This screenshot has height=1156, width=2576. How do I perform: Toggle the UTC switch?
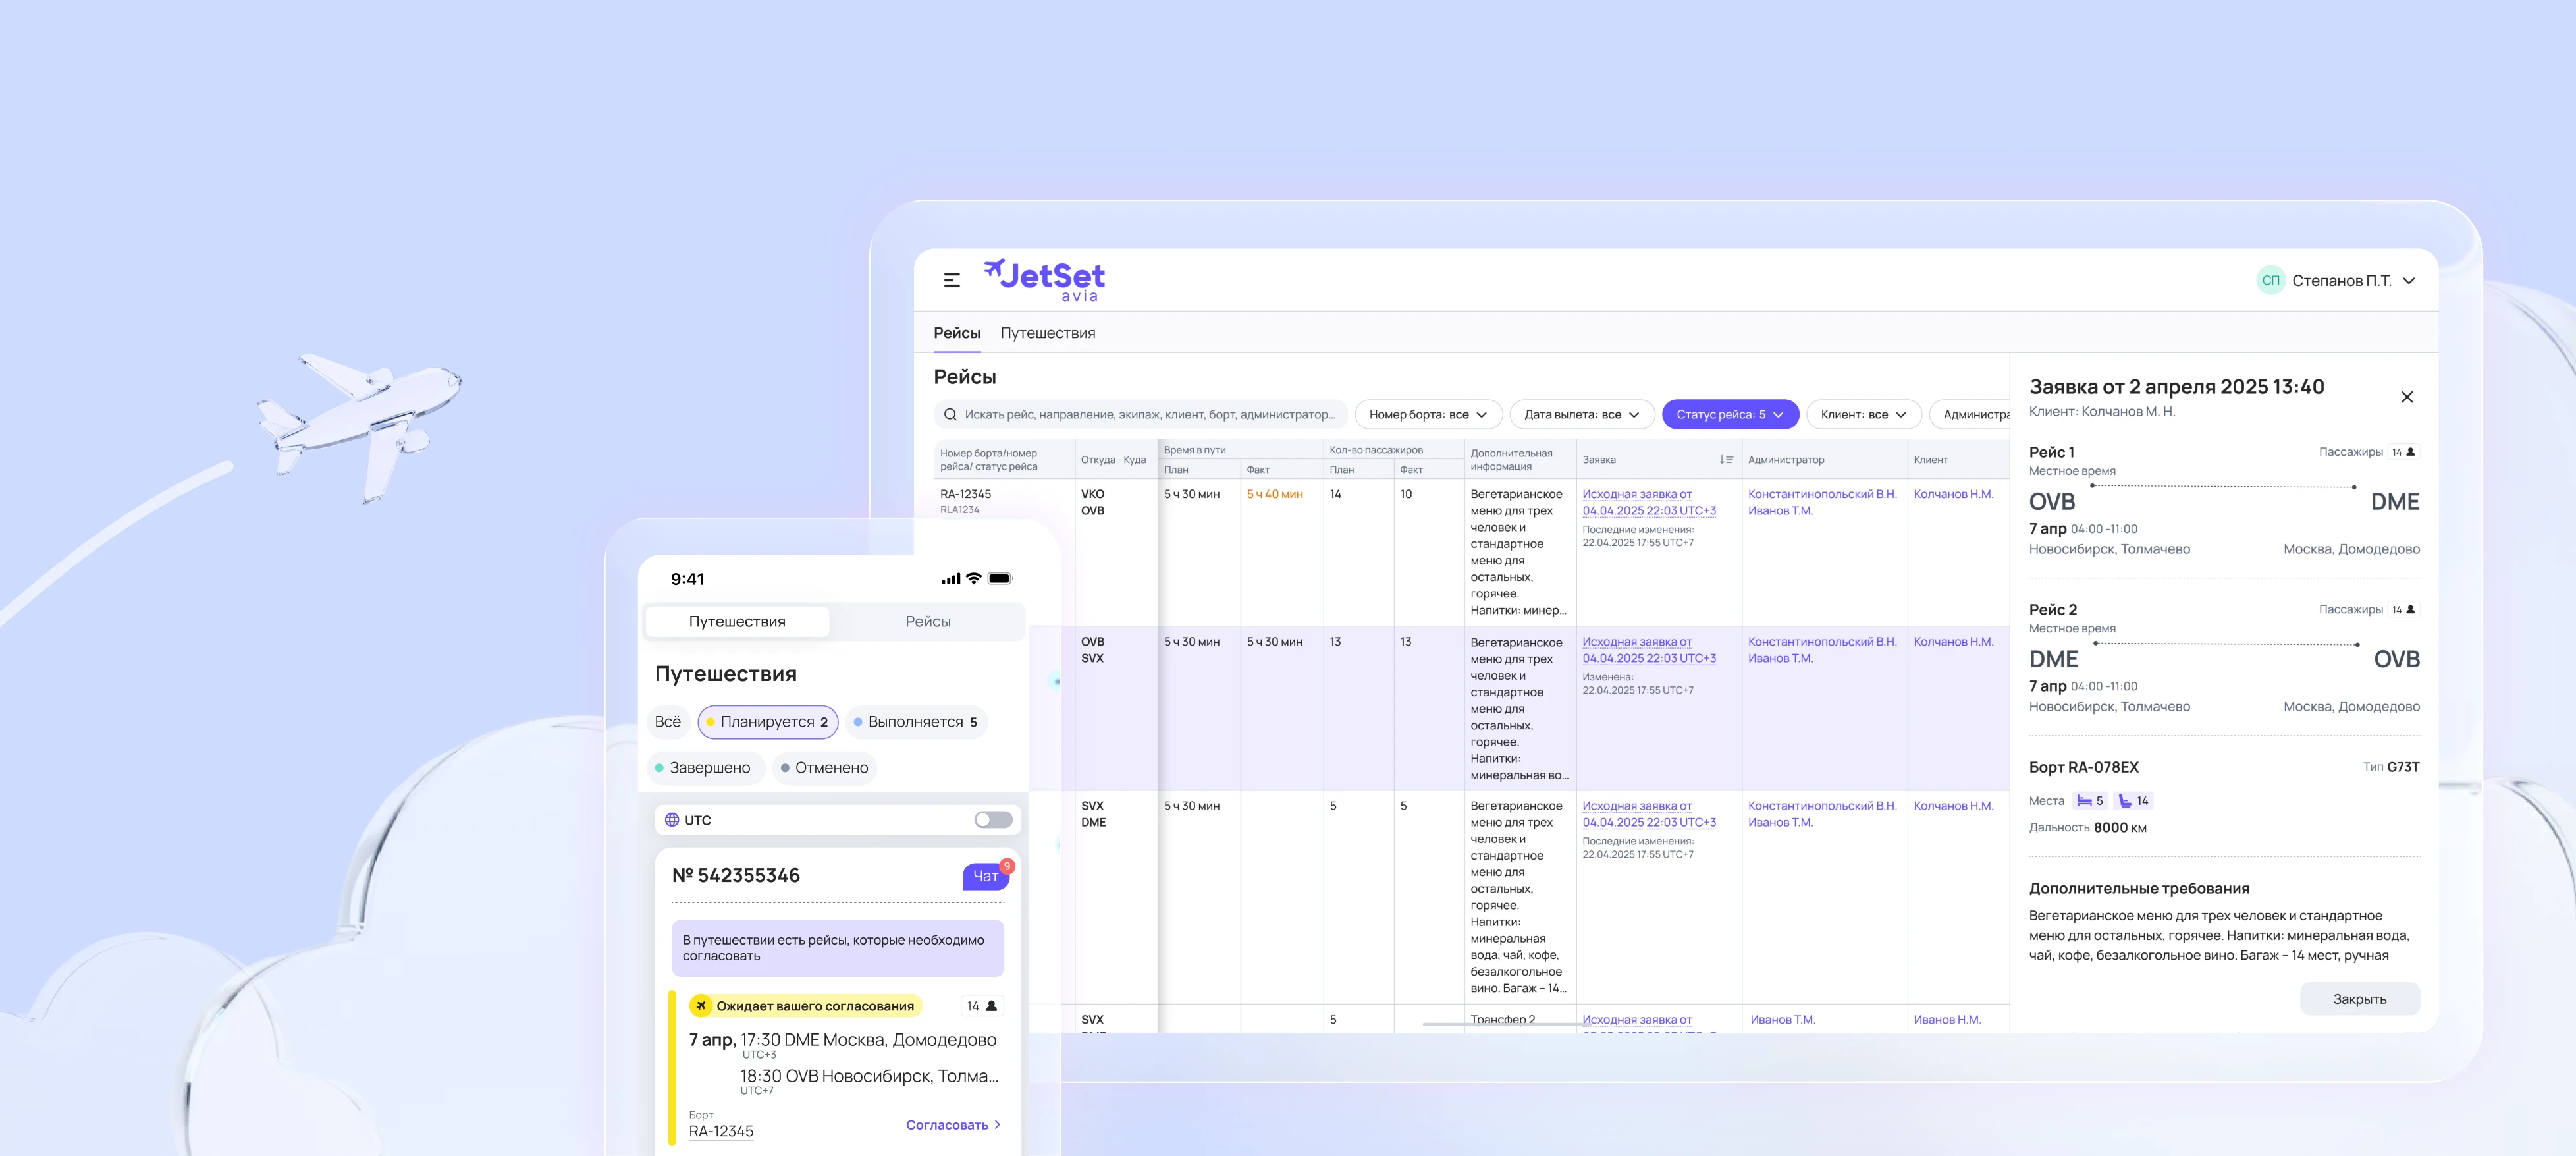(992, 820)
